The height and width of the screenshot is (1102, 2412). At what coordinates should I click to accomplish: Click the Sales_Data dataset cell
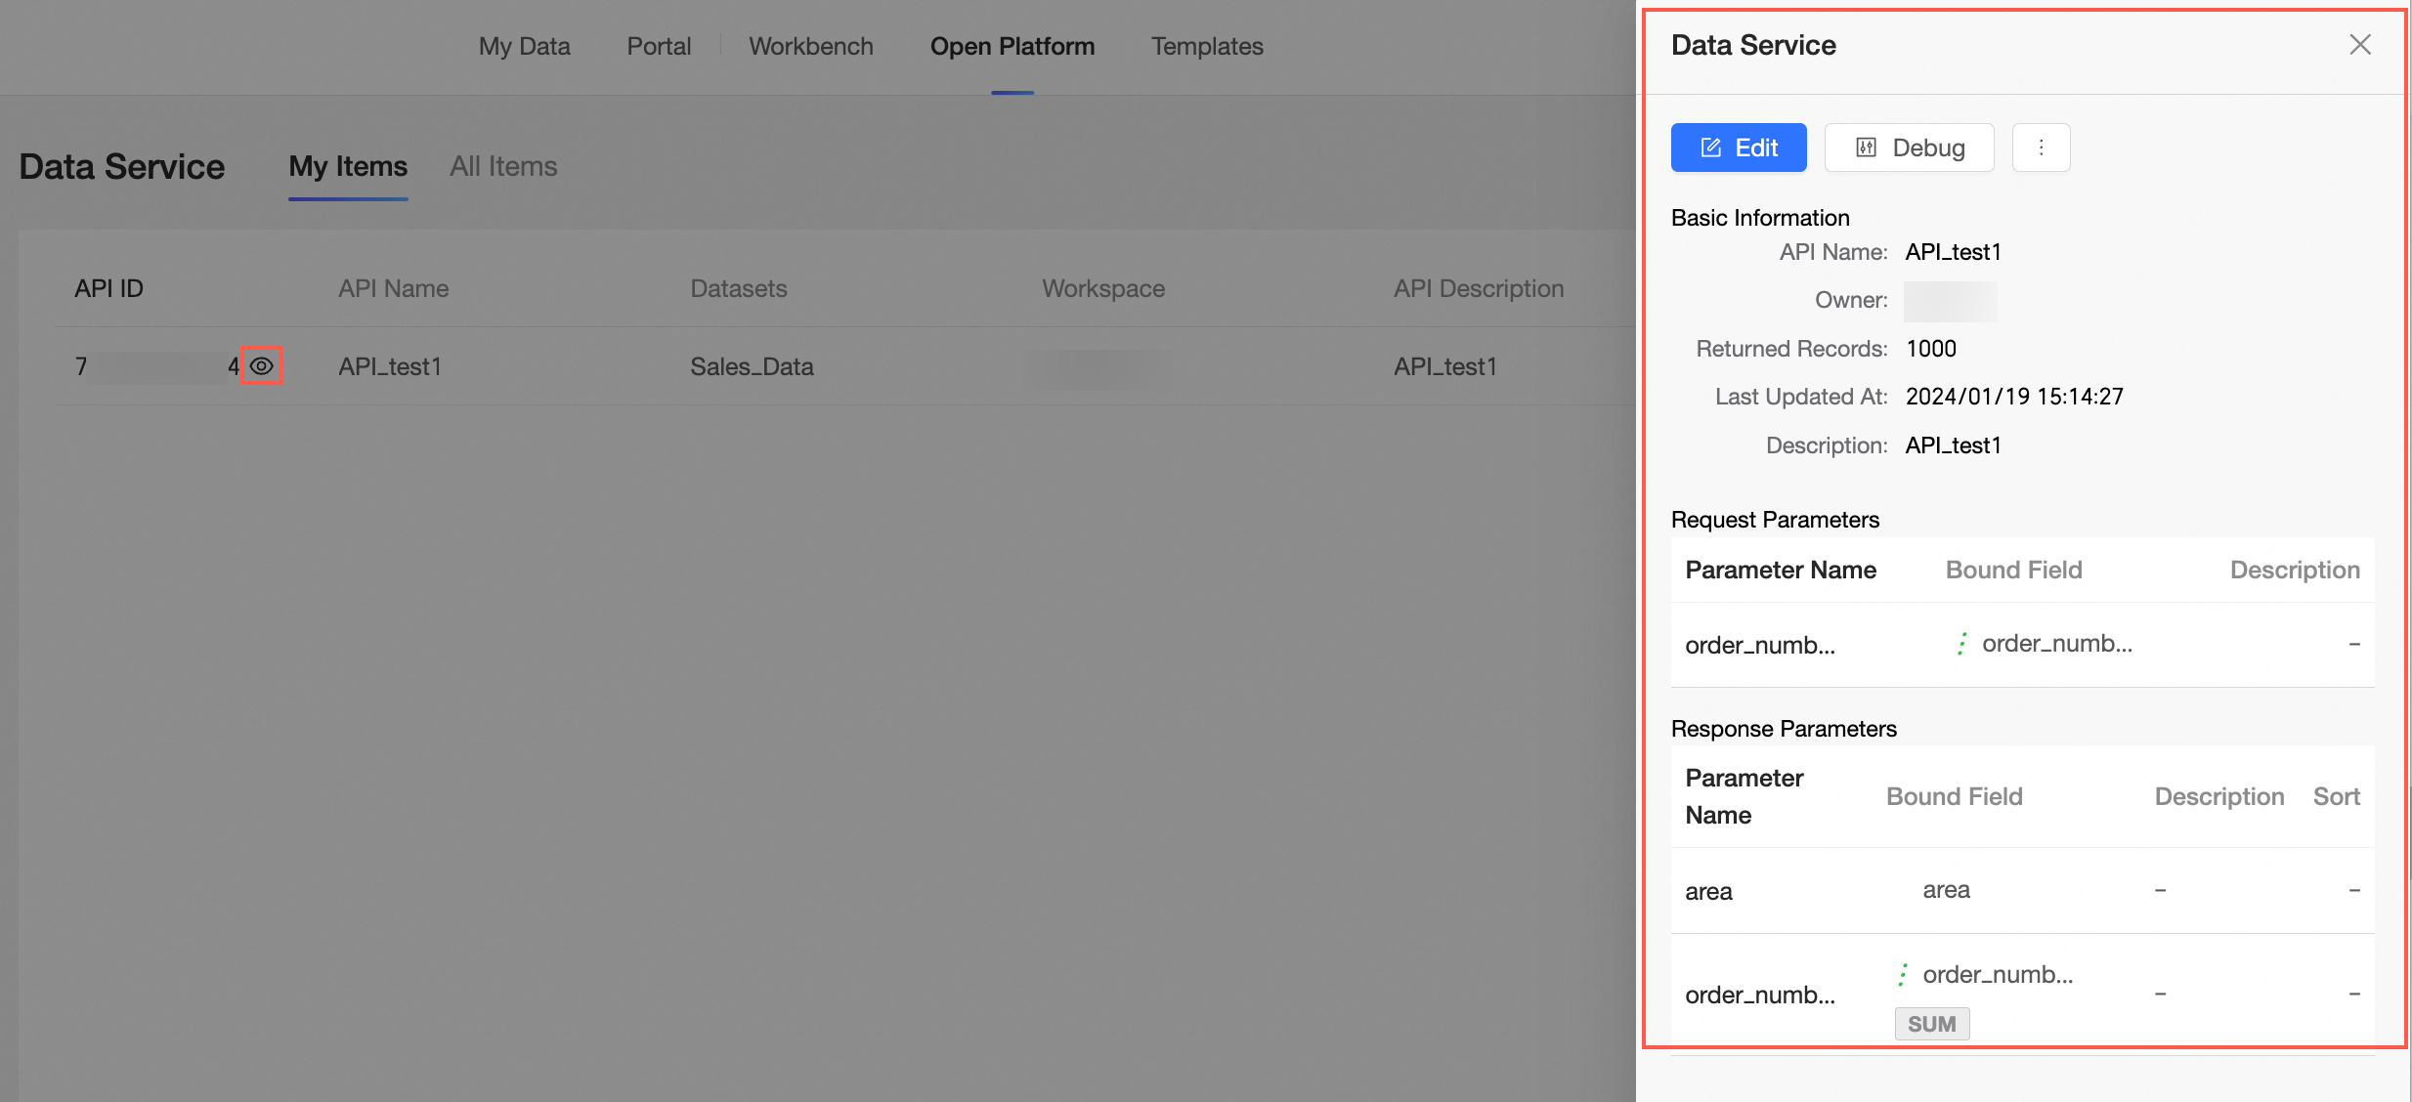coord(752,366)
